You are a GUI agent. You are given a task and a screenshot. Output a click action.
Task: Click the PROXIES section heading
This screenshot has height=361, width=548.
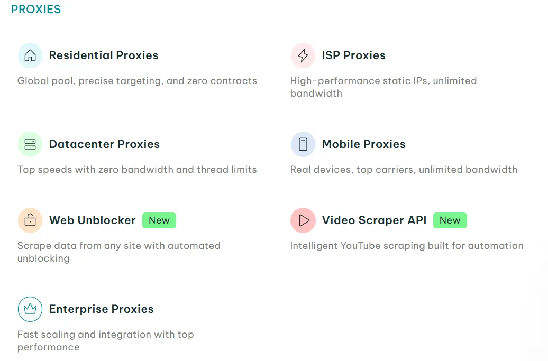pos(35,9)
